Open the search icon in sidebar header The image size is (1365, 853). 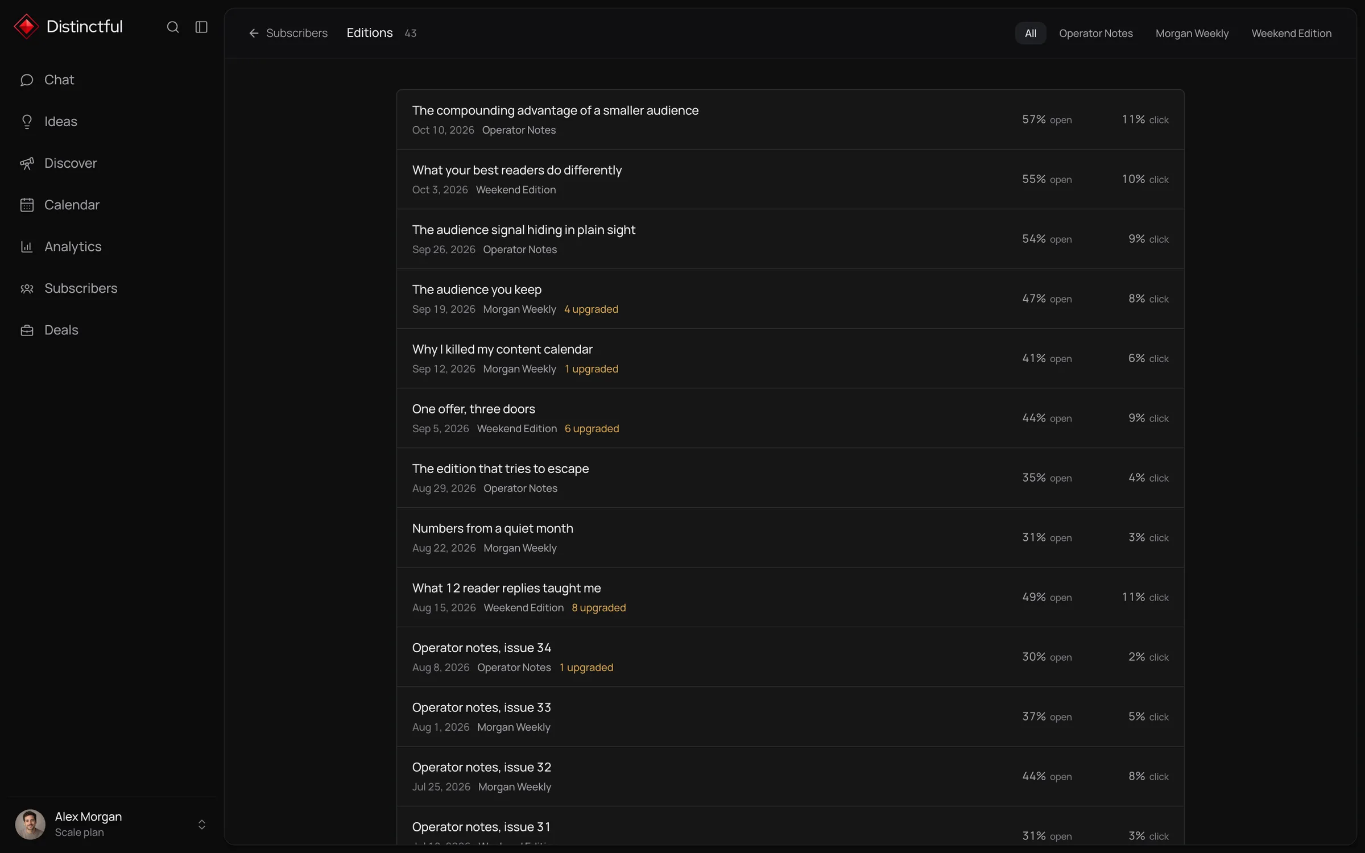(173, 27)
